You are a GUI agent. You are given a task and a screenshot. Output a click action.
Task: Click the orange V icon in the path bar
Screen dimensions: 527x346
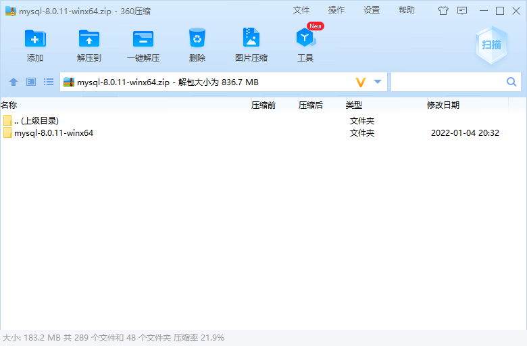361,82
